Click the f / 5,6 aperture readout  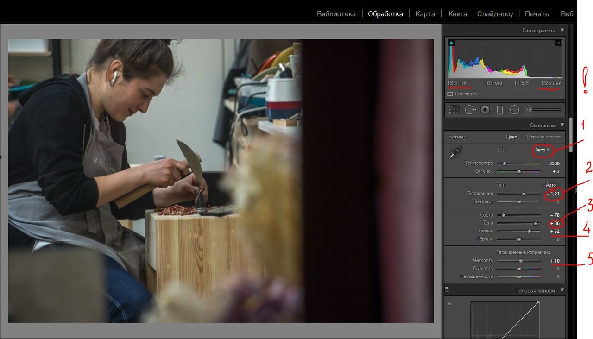click(521, 83)
